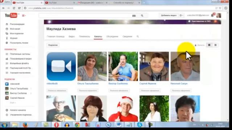This screenshot has width=232, height=130.
Task: Switch to grid view layout
Action: point(209,45)
